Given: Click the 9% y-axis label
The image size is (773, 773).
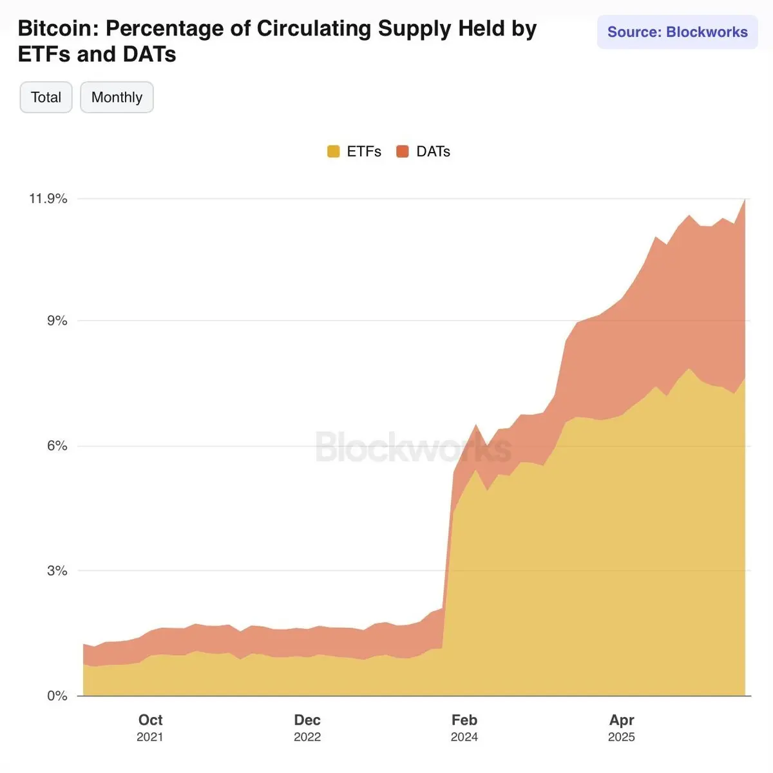Looking at the screenshot, I should point(57,321).
